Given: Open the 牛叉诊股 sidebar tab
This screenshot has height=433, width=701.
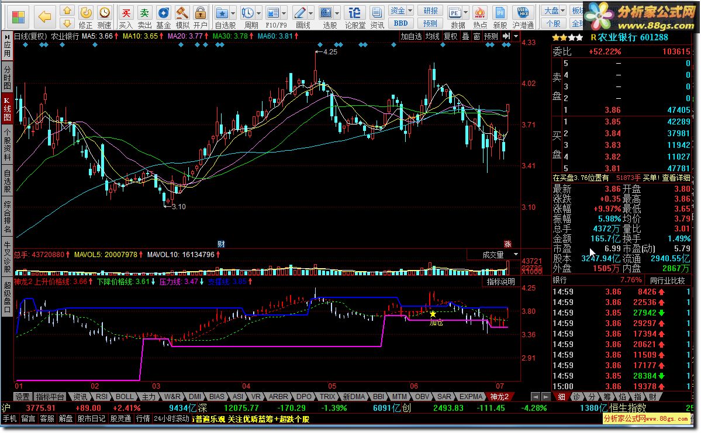Looking at the screenshot, I should (7, 257).
